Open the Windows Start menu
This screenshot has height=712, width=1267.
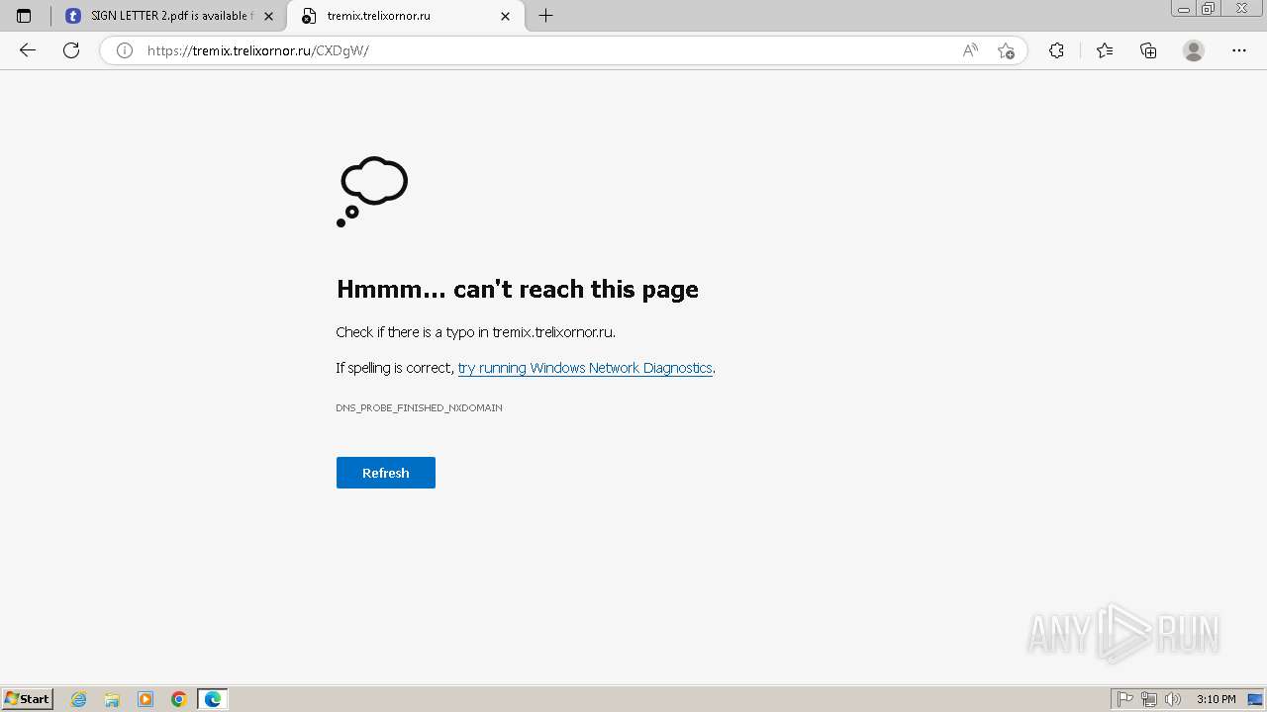click(x=28, y=699)
